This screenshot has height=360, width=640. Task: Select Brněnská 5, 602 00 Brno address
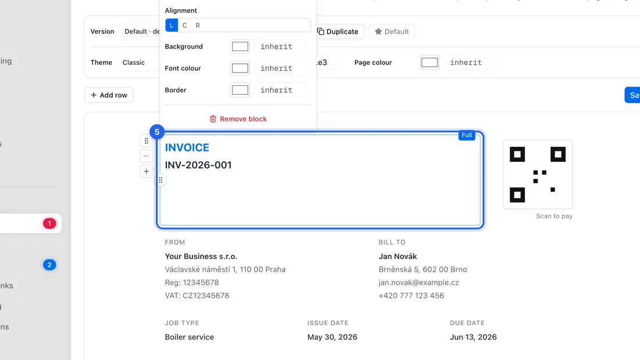click(x=423, y=269)
